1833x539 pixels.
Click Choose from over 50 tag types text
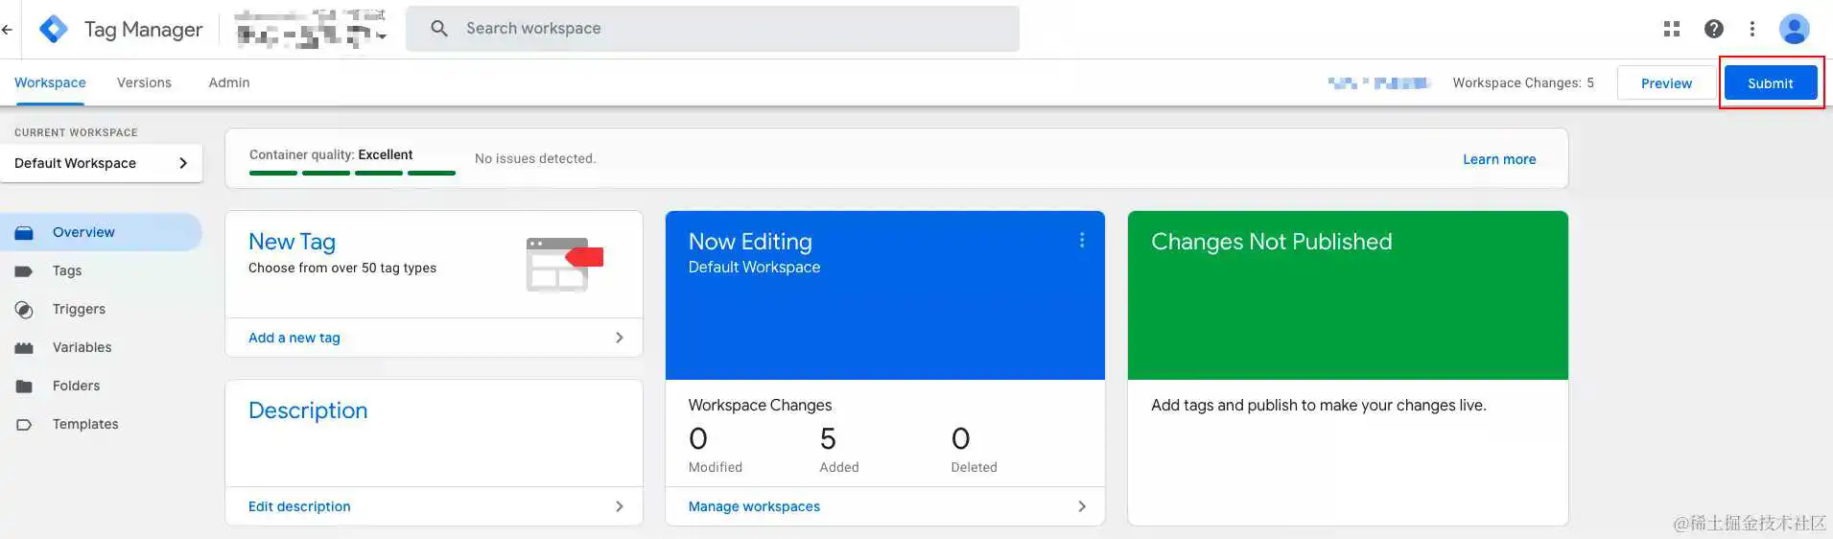342,268
